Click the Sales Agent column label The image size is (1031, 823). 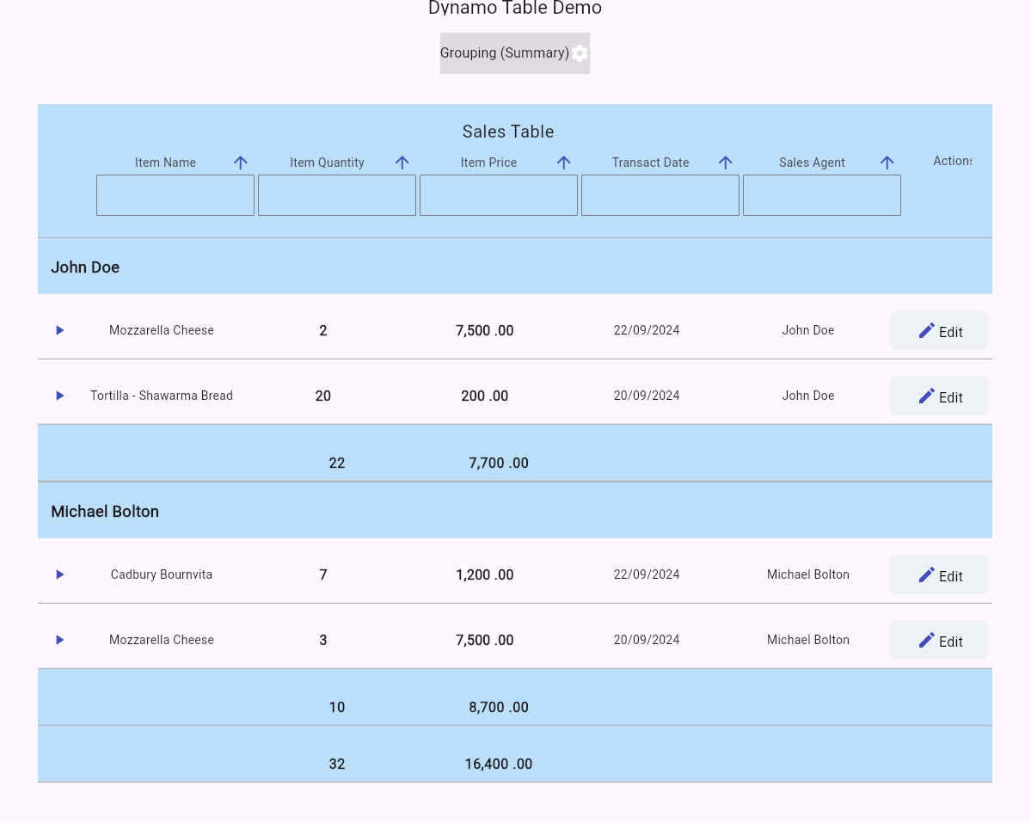[x=812, y=163]
